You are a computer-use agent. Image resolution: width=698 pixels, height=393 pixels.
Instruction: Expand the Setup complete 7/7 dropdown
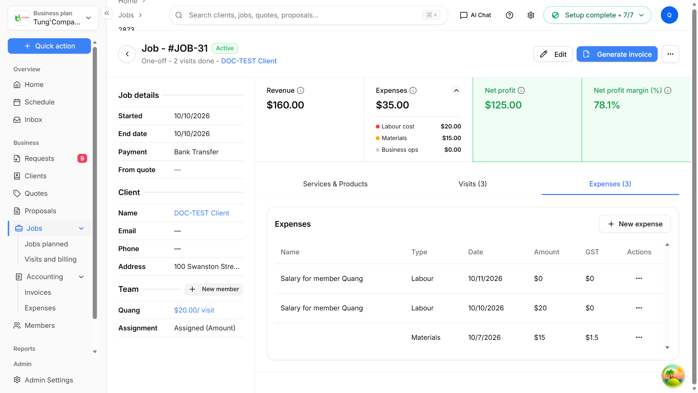click(x=597, y=15)
